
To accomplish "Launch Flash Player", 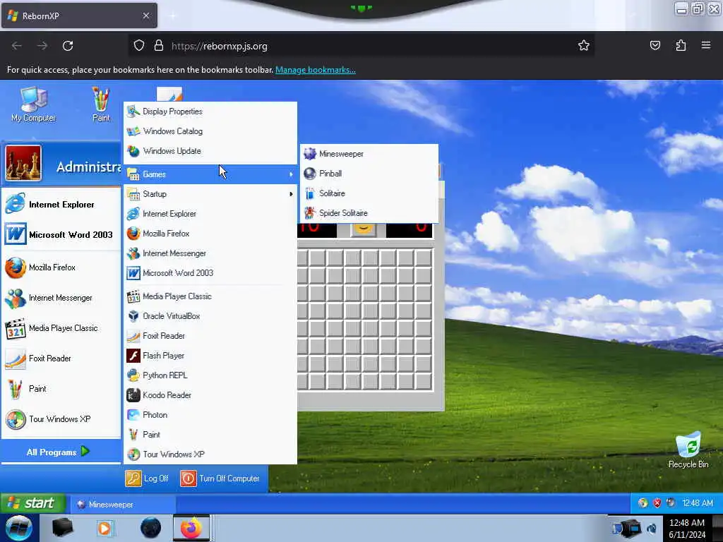I will point(210,356).
